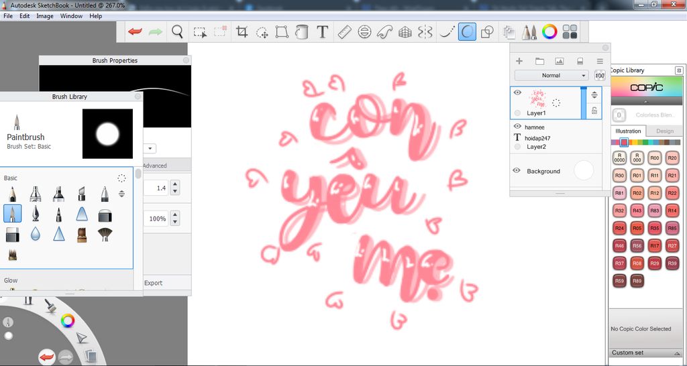687x366 pixels.
Task: Select the Ballpoint Pen brush
Action: pos(104,194)
